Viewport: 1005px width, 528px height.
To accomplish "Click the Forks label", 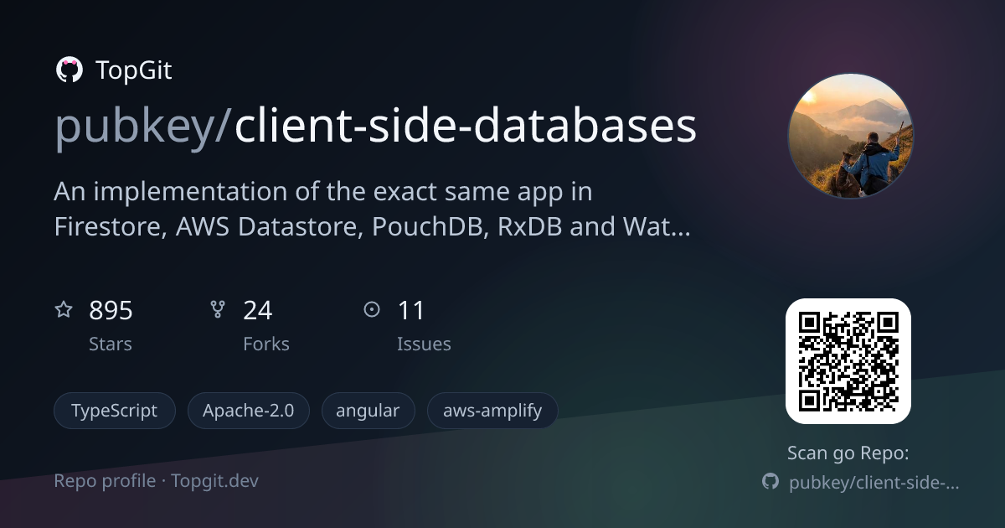I will click(266, 344).
